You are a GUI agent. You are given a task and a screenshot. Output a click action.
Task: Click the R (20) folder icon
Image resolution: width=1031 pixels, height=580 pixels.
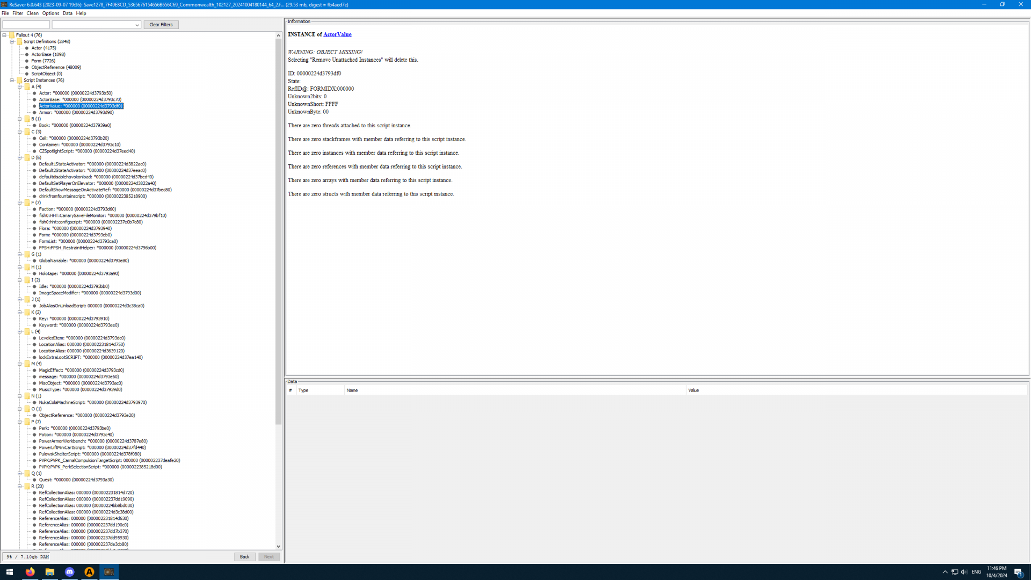coord(27,486)
